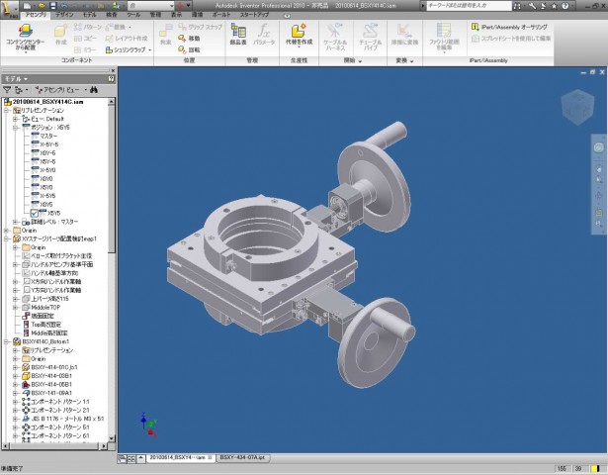Select the Rotate (回転) component tool
This screenshot has height=475, width=608.
pyautogui.click(x=189, y=50)
